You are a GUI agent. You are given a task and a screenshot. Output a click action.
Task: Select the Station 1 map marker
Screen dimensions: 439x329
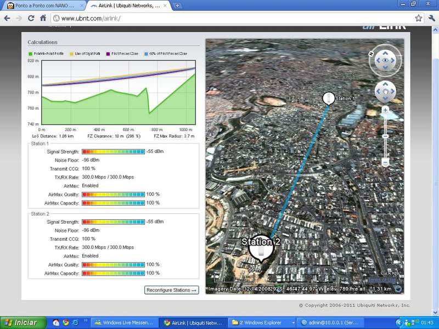(x=328, y=99)
